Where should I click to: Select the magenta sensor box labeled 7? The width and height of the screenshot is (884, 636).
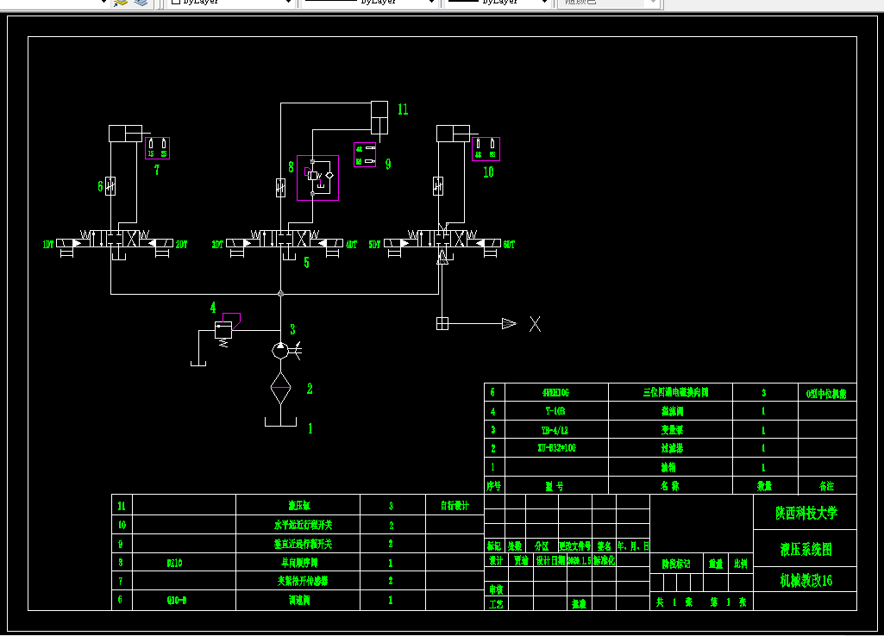pos(157,148)
